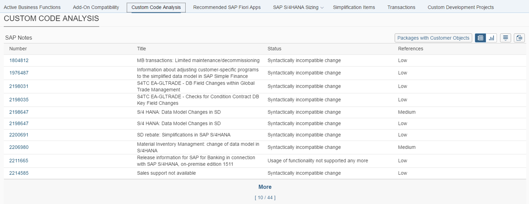Switch to table view icon
Viewport: 529px width, 204px height.
(x=480, y=38)
